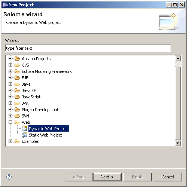Select the Eclipse Modeling Framework entry
This screenshot has width=187, height=187.
click(47, 71)
